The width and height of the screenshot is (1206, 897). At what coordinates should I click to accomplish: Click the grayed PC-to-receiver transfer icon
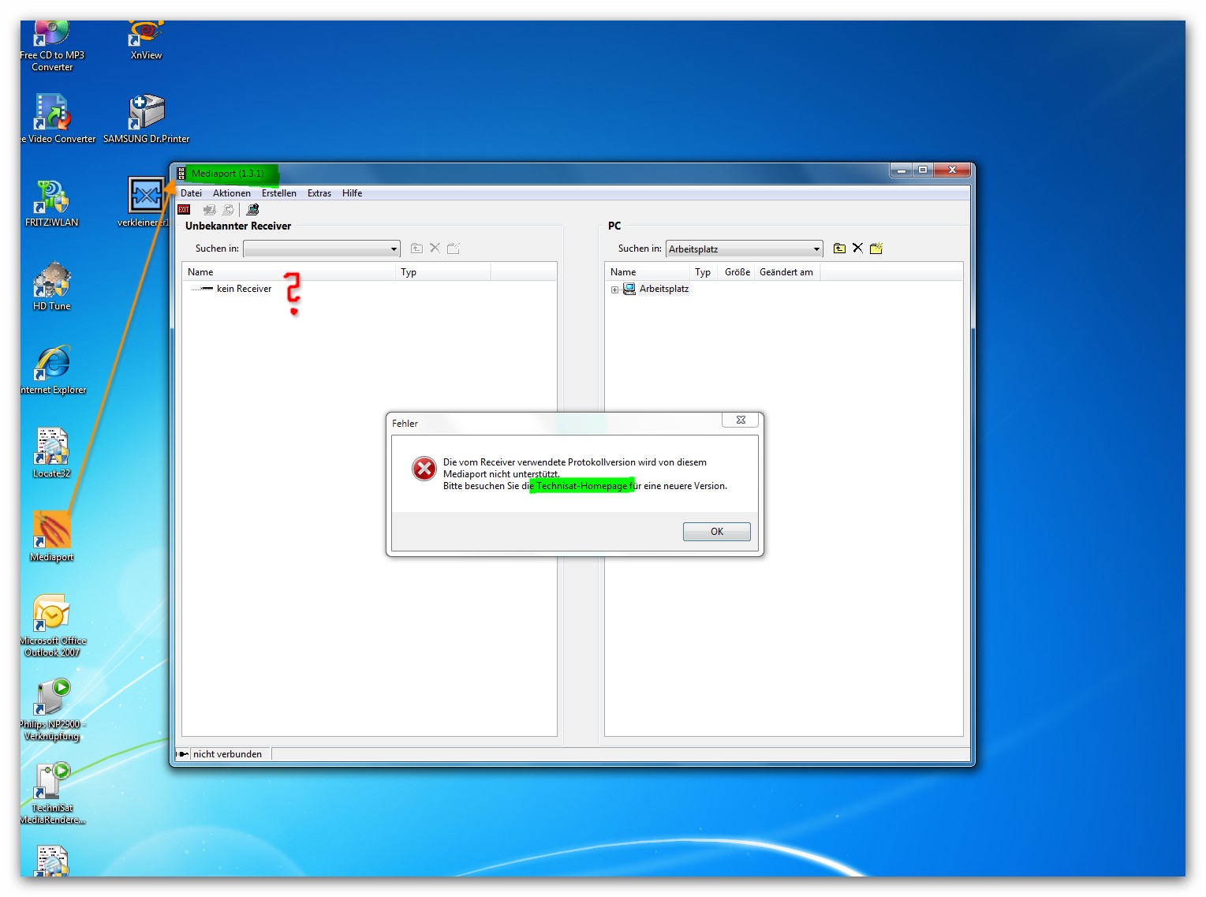coord(228,210)
